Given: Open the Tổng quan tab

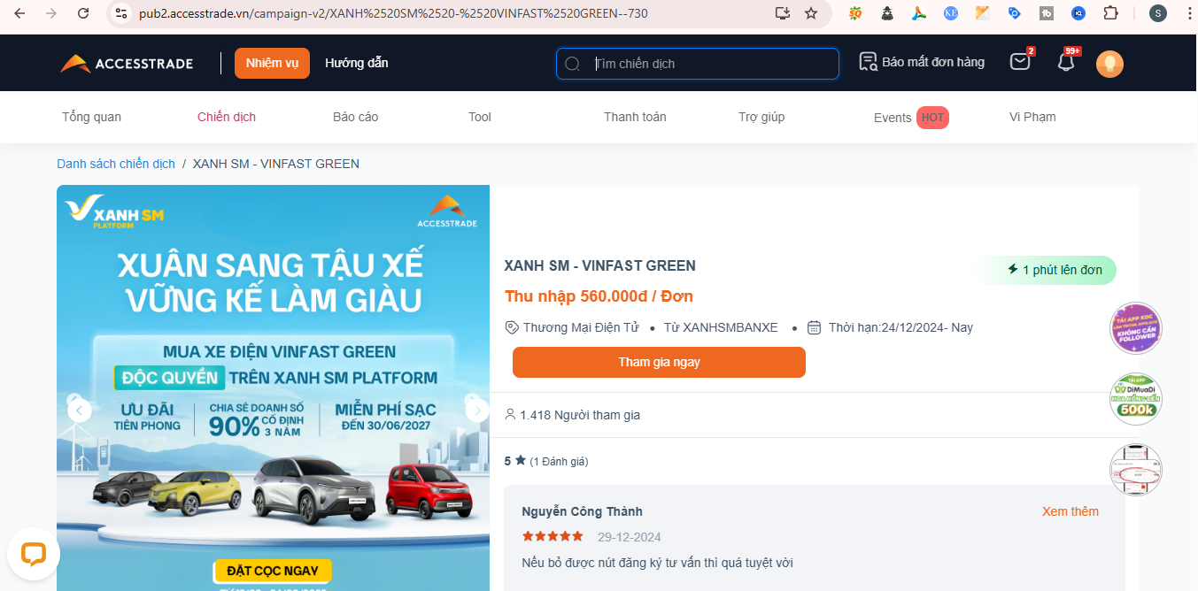Looking at the screenshot, I should 91,117.
